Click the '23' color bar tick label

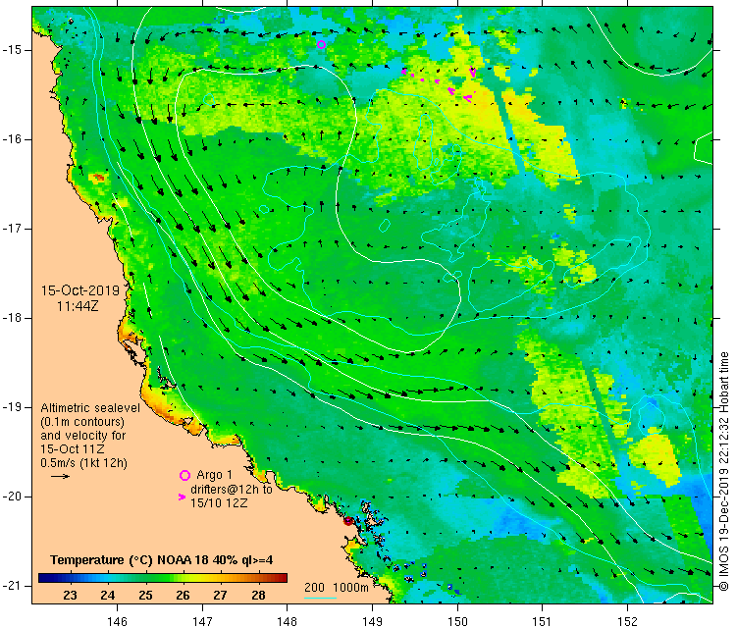coord(70,596)
